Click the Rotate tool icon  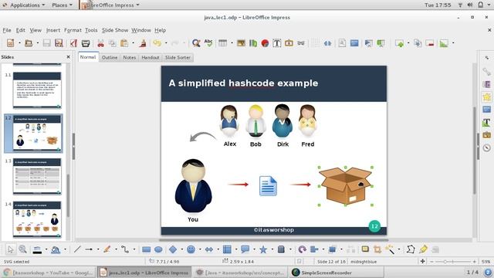(302, 249)
